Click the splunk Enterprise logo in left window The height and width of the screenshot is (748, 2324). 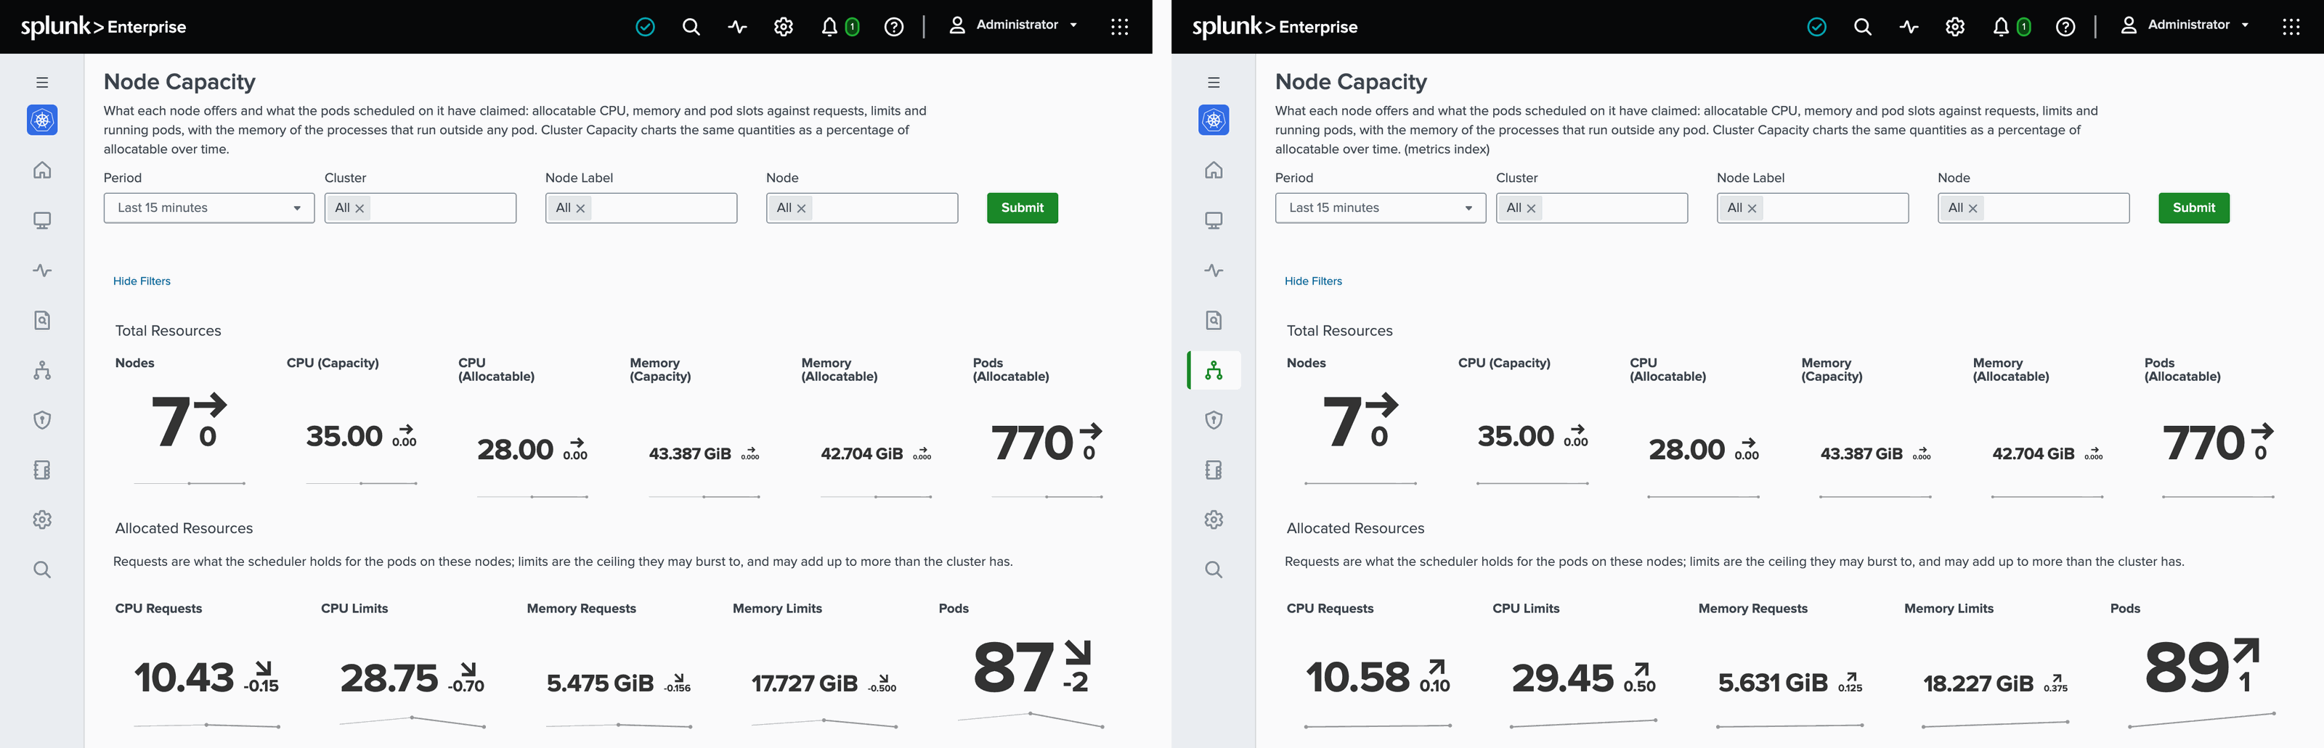(104, 27)
